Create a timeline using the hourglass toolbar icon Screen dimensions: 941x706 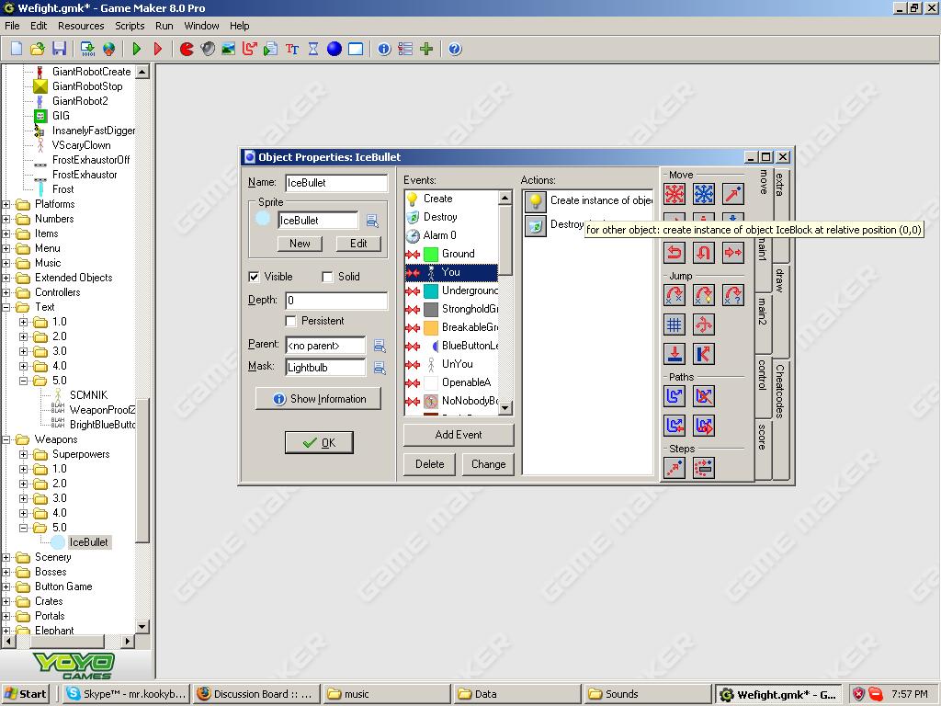click(x=313, y=49)
